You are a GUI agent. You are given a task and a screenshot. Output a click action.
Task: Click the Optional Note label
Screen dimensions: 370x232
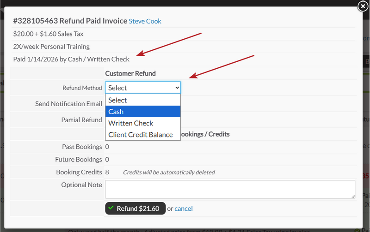click(x=82, y=185)
